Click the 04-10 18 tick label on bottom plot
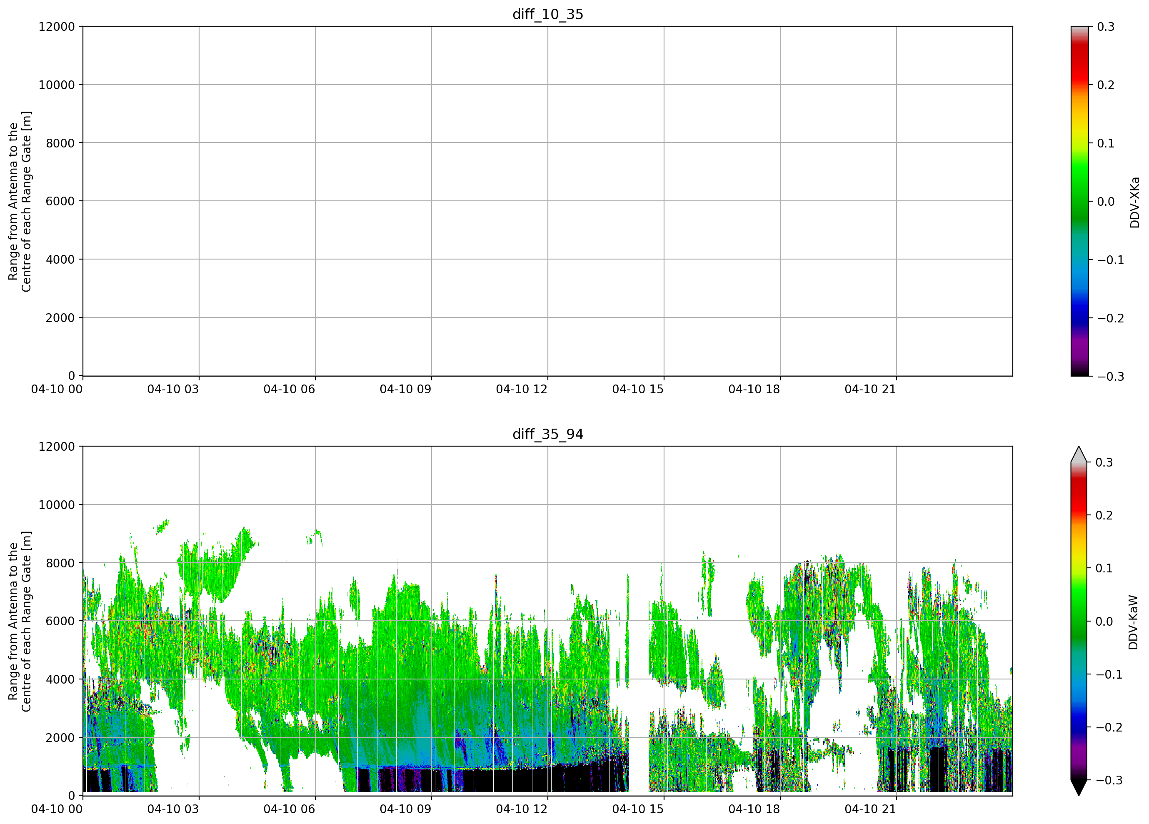The width and height of the screenshot is (1149, 824). (754, 809)
